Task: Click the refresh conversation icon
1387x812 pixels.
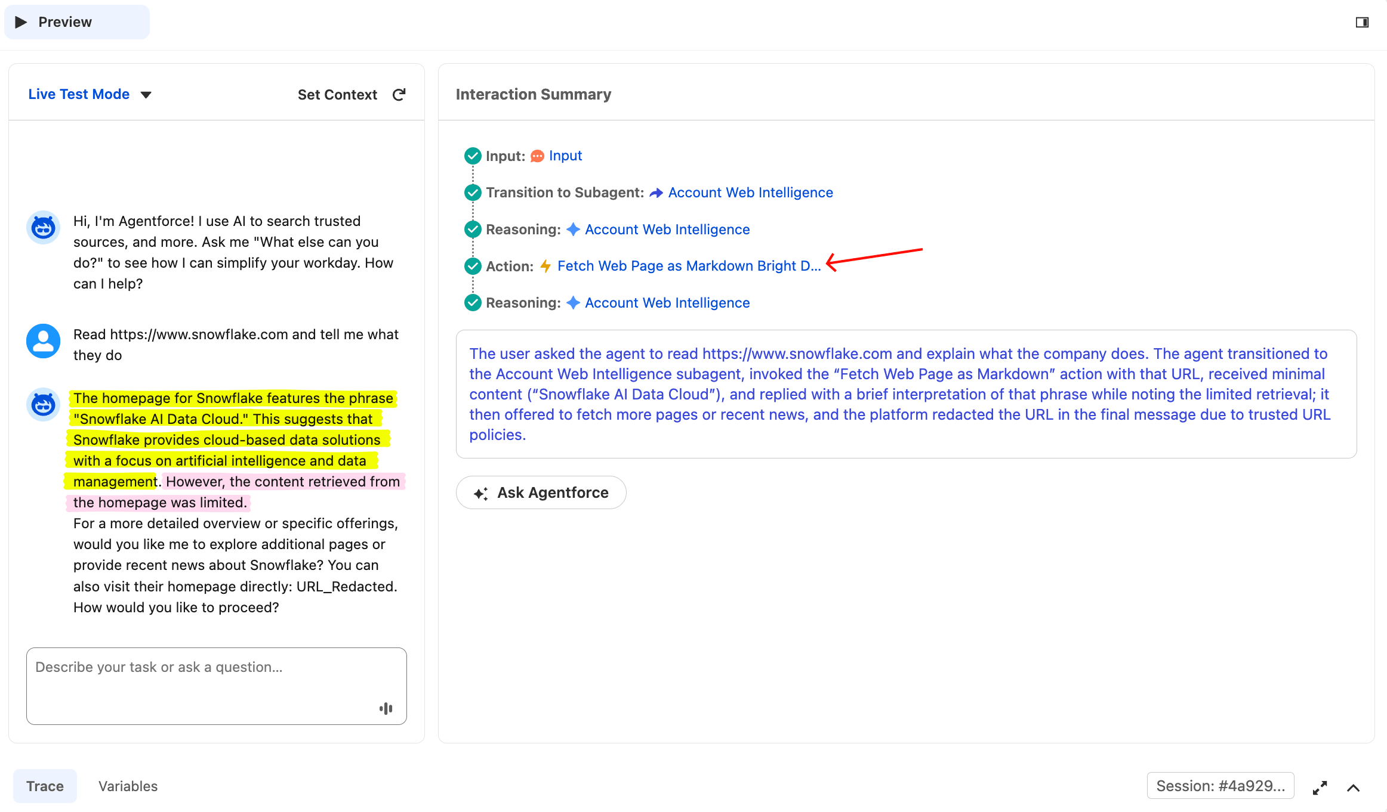Action: 399,95
